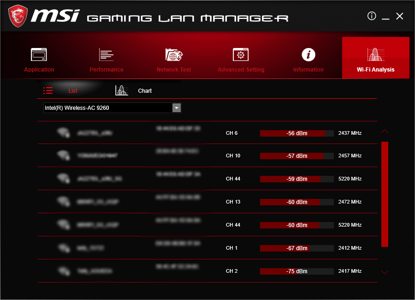Open the Network Test globe folder icon

(x=174, y=54)
